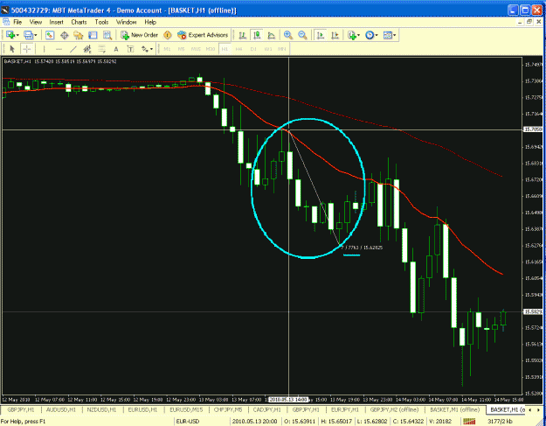Zoom out of the chart

302,35
